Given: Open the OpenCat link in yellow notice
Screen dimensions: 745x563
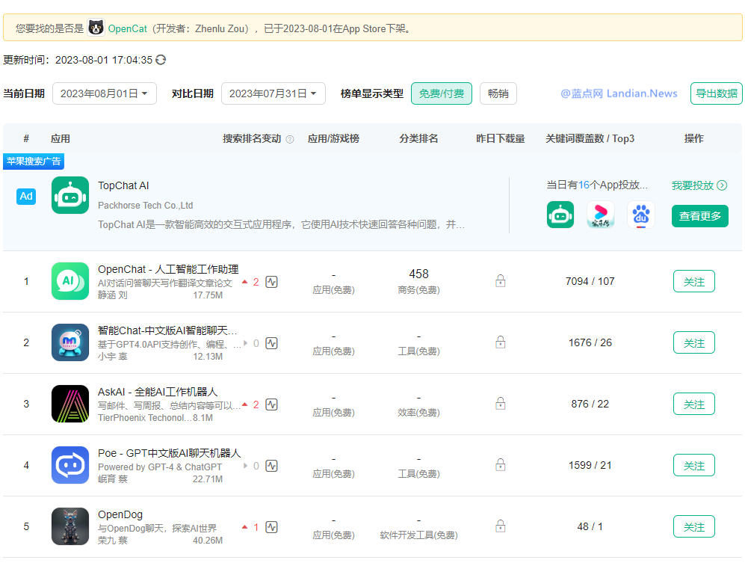Looking at the screenshot, I should click(127, 28).
